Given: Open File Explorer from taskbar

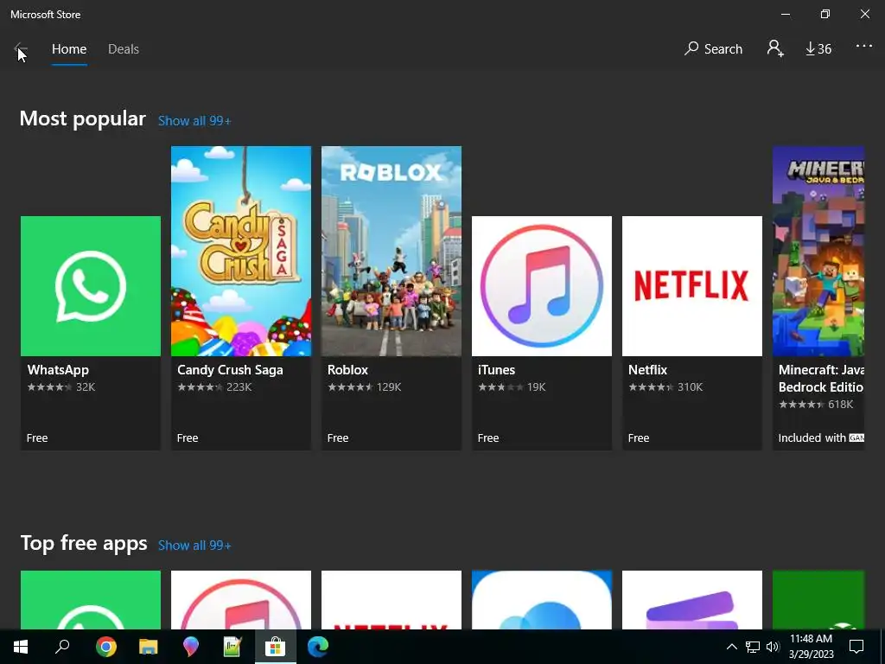Looking at the screenshot, I should click(149, 647).
